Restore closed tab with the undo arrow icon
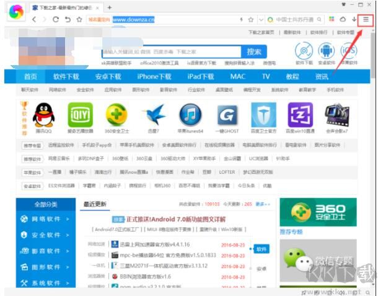This screenshot has height=296, width=378. (x=68, y=19)
